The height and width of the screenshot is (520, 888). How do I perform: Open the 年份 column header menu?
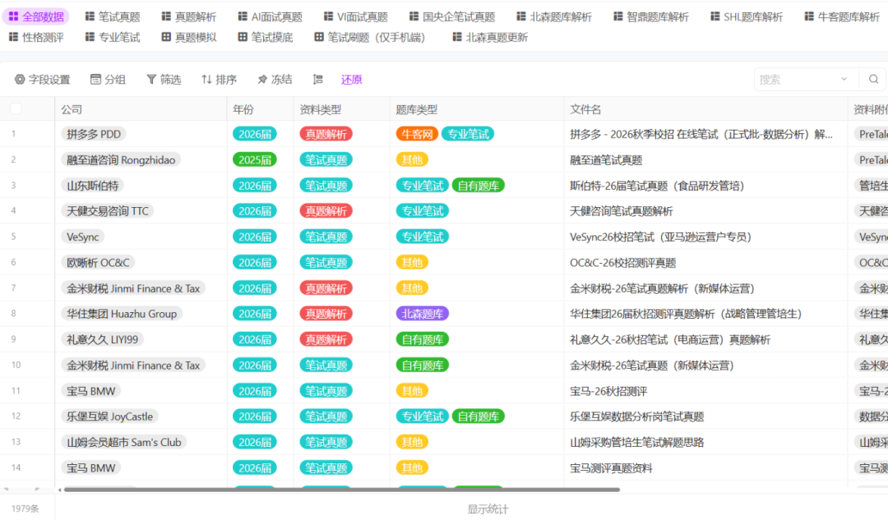coord(243,109)
